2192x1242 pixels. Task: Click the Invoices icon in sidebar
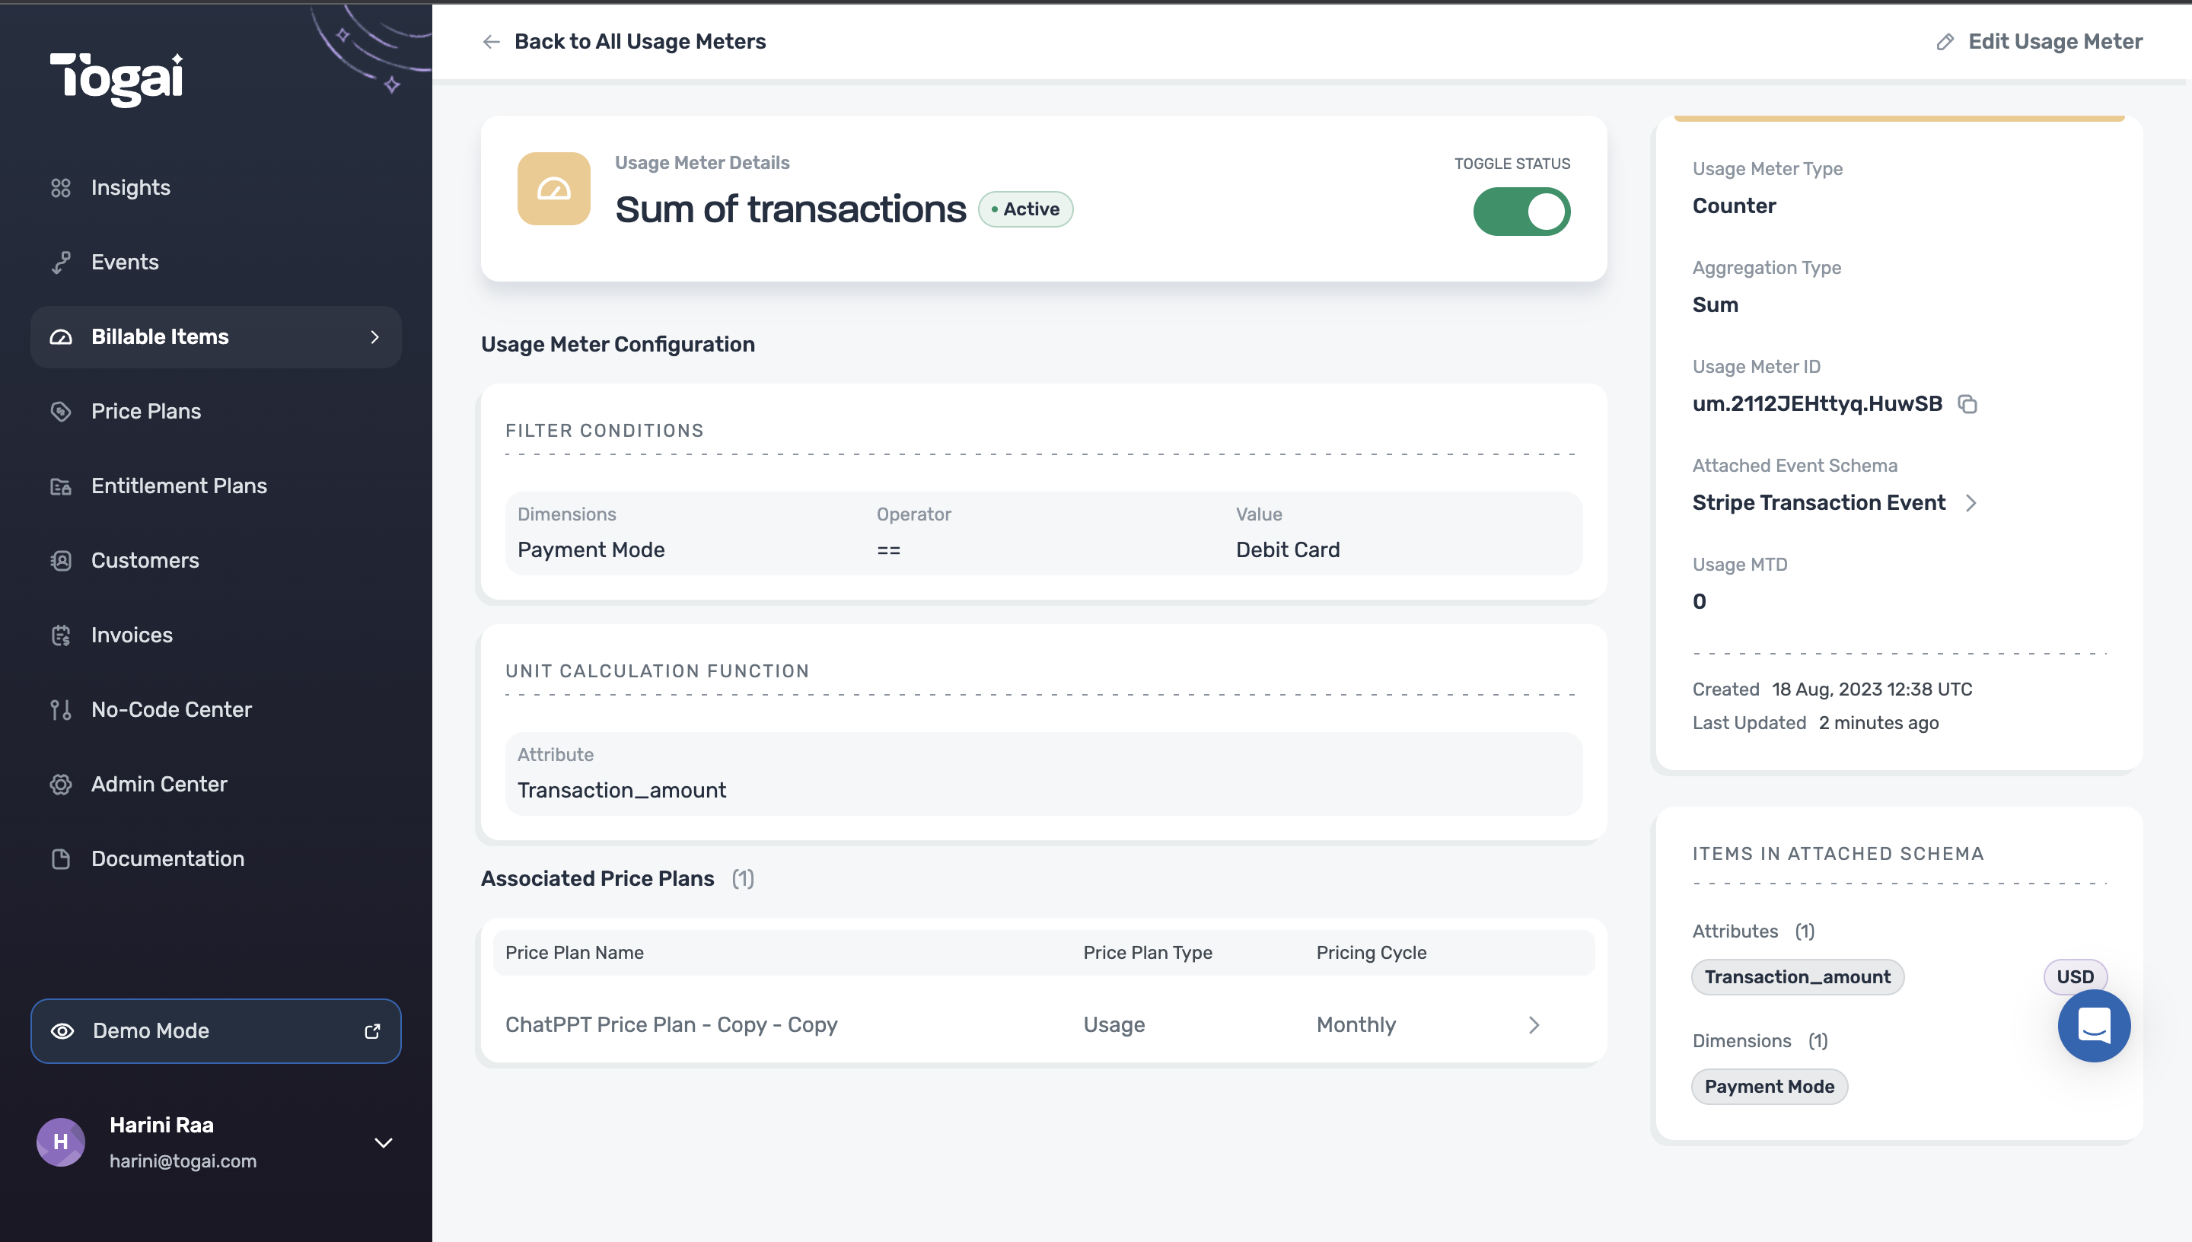pos(61,635)
